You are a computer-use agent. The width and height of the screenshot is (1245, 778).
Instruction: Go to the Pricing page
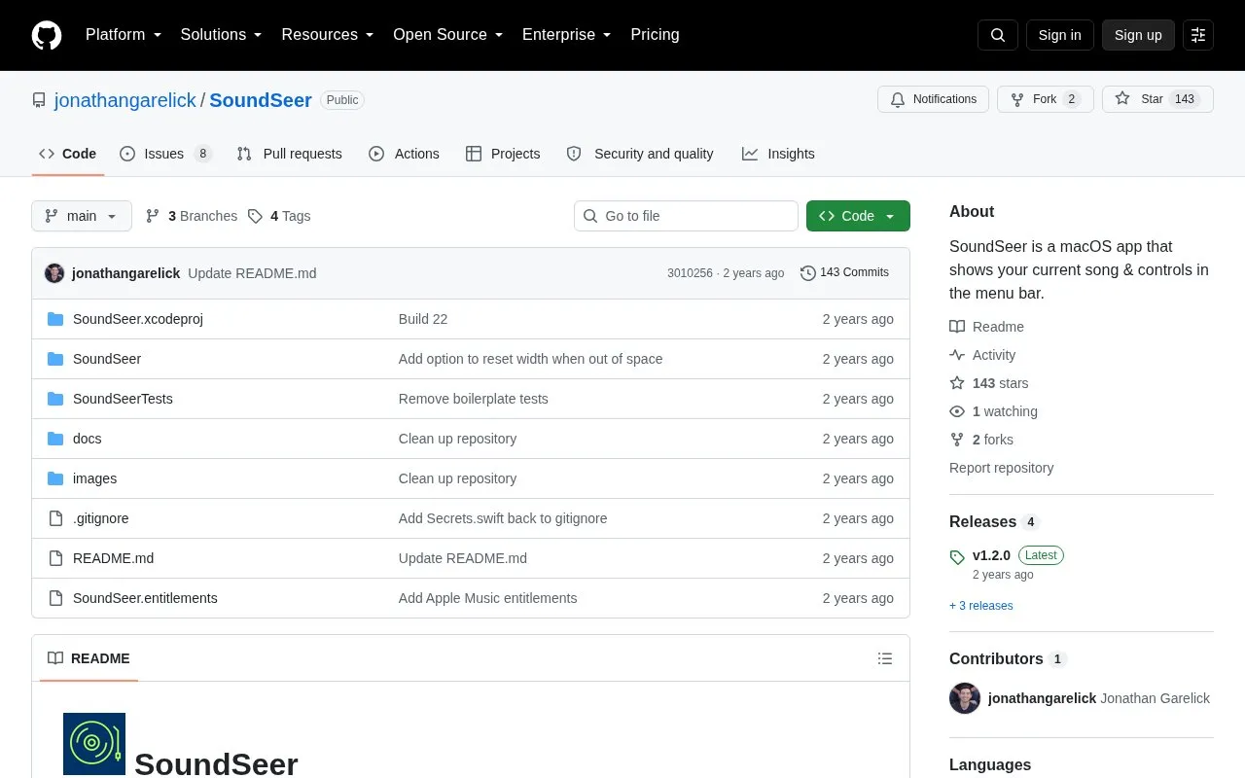coord(655,35)
